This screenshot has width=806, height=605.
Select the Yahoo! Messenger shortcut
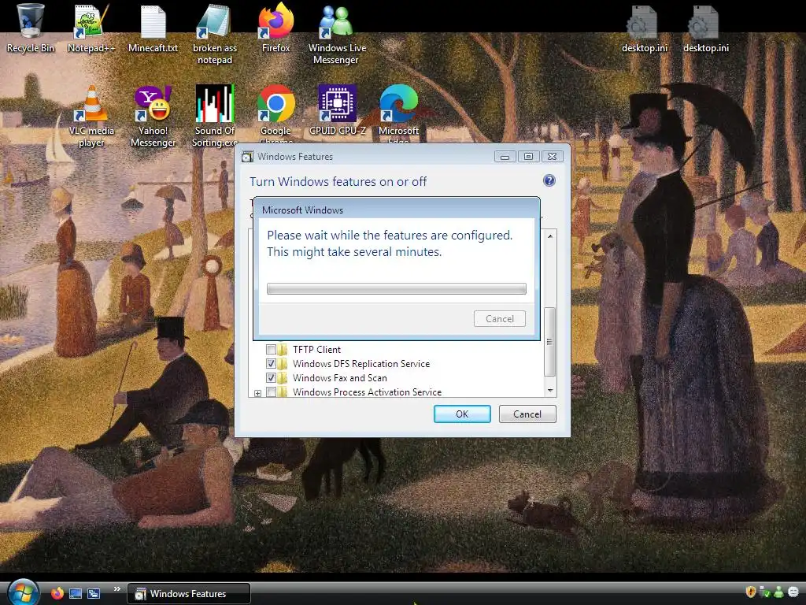tap(153, 117)
